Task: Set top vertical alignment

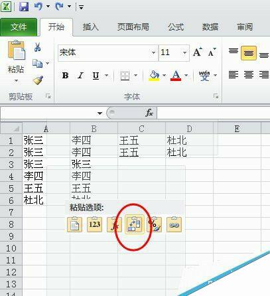Action: click(x=234, y=52)
